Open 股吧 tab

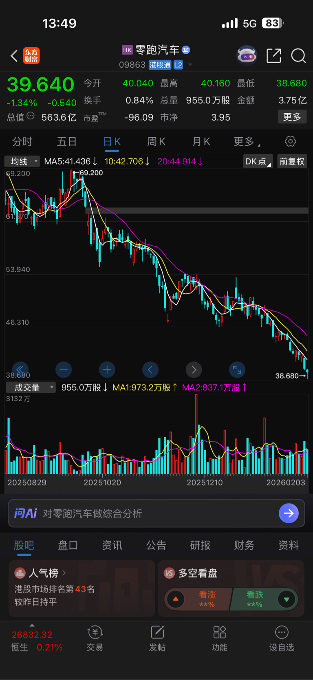point(24,545)
